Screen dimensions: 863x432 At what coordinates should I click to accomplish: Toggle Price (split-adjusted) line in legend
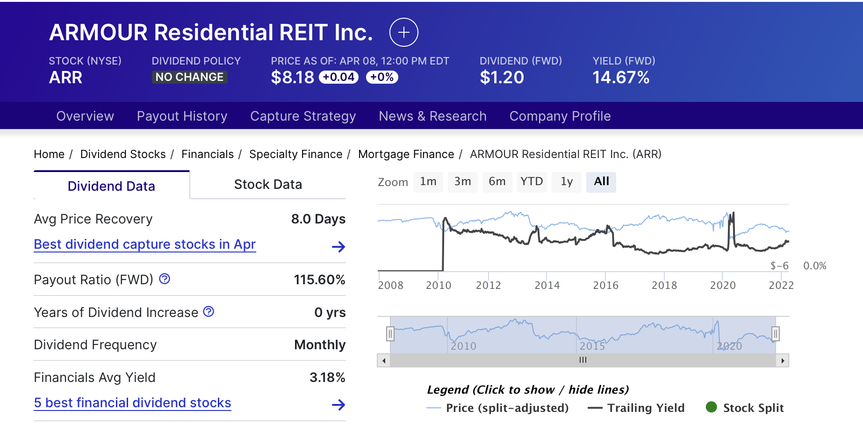(x=497, y=408)
